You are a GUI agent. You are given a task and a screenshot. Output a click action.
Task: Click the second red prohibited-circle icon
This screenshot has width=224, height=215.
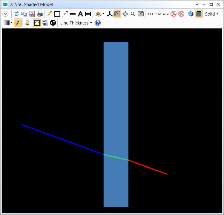click(x=181, y=14)
